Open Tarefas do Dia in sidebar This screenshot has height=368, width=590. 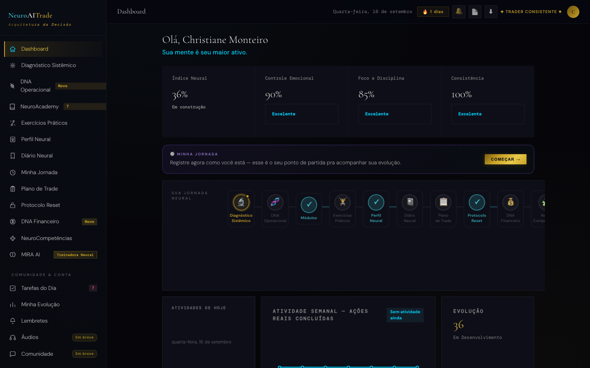53,288
